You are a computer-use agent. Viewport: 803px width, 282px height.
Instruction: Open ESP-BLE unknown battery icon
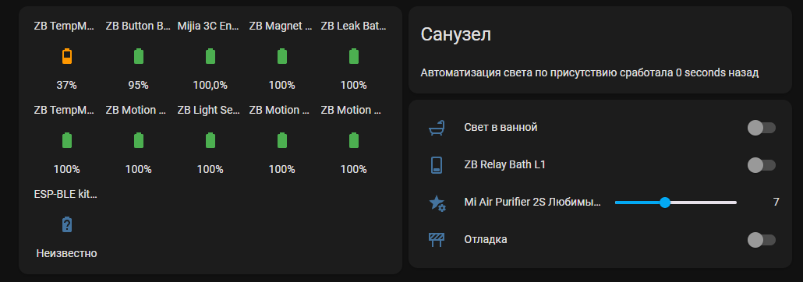pos(66,224)
